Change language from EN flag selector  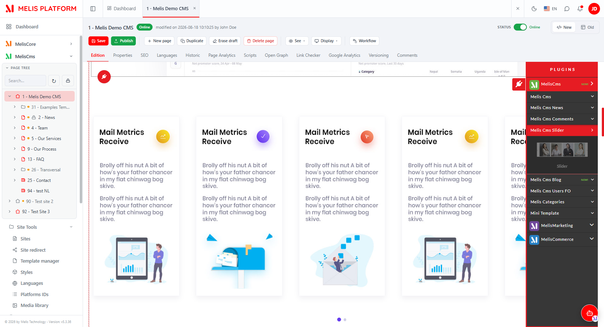pos(550,9)
